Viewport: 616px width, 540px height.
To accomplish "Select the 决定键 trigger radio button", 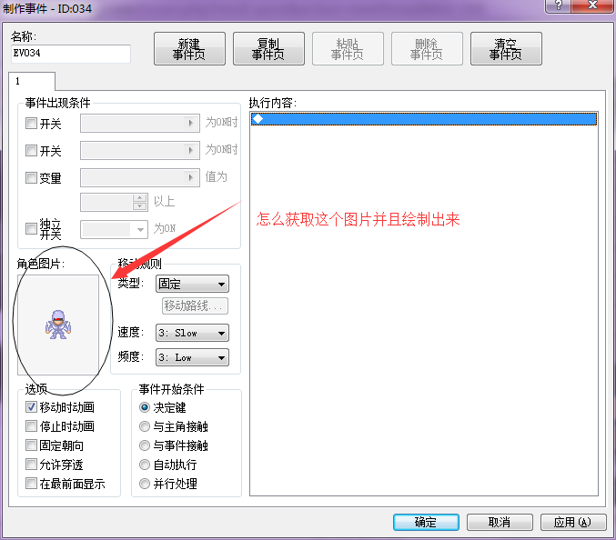I will pos(145,407).
